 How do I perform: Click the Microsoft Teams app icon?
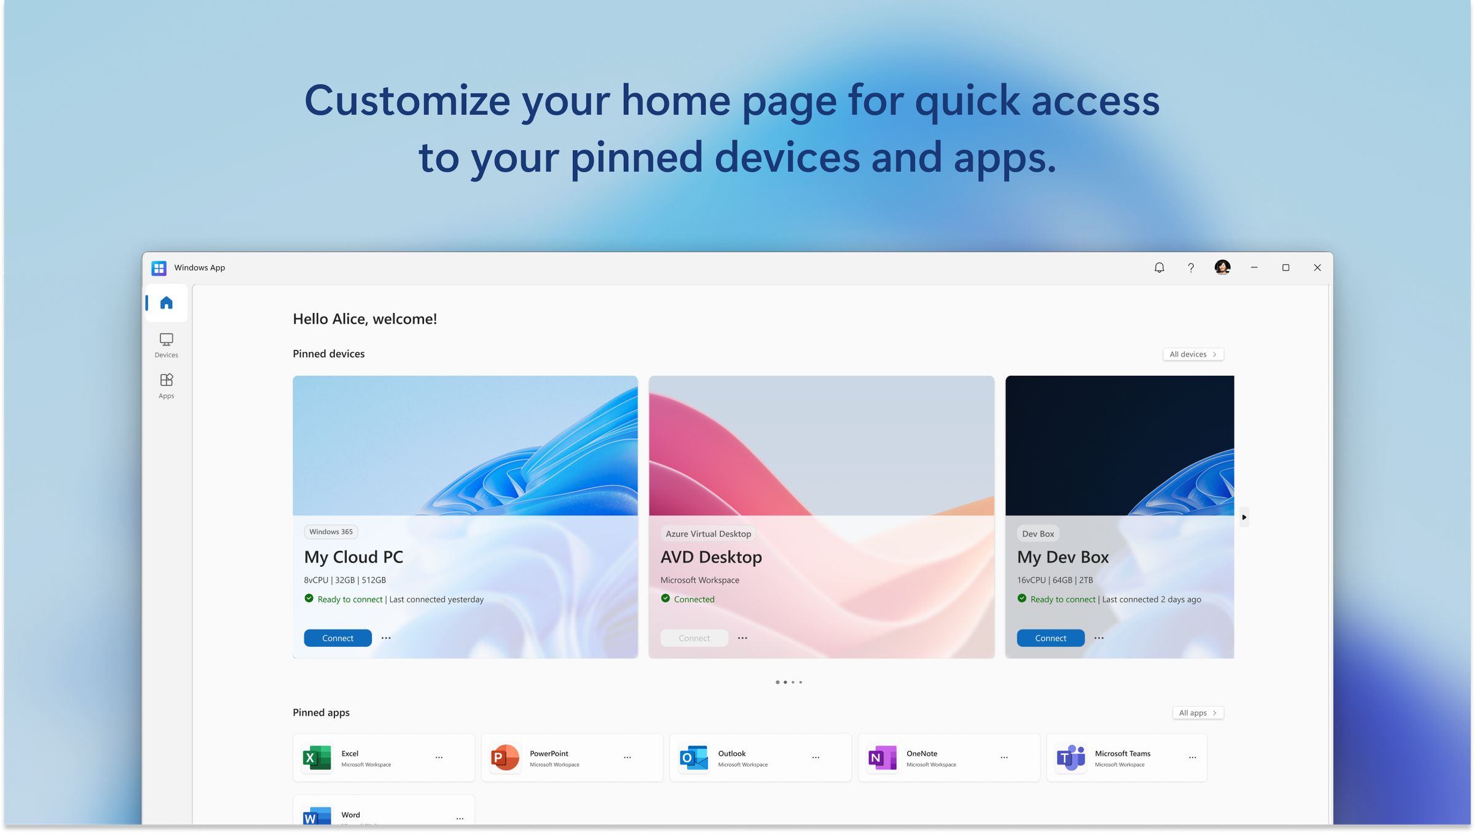pyautogui.click(x=1071, y=757)
